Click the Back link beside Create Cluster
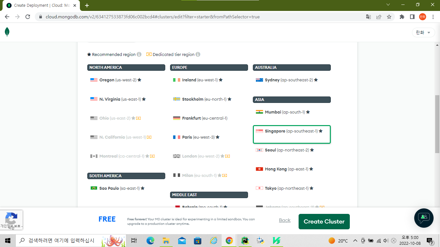440x247 pixels. point(285,220)
